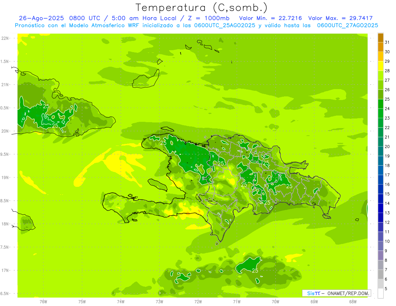
Task: Click the "71W" longitude label
Action: (237, 301)
